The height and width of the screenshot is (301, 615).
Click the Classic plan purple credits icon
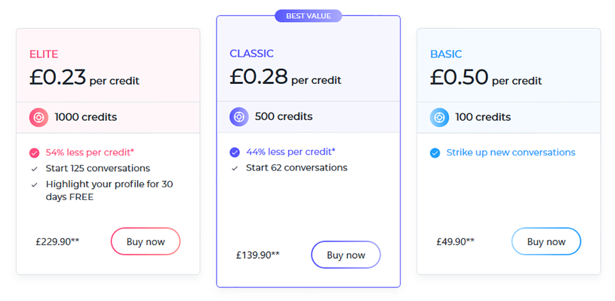point(239,117)
